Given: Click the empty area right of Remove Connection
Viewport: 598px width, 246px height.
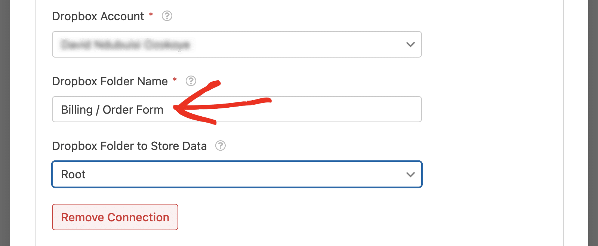Looking at the screenshot, I should [299, 217].
